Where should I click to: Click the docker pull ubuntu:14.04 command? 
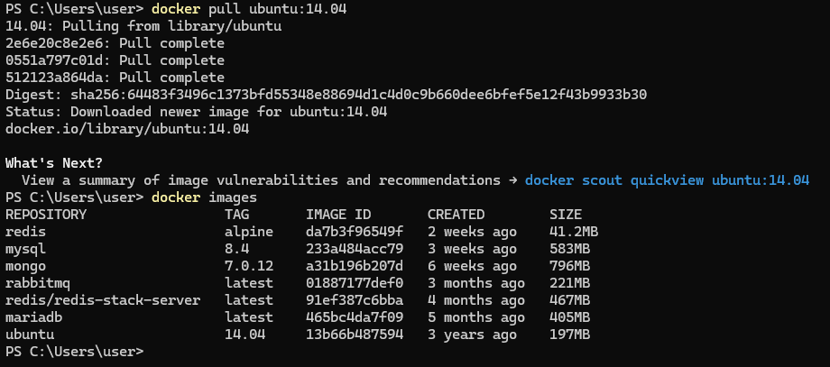[249, 9]
